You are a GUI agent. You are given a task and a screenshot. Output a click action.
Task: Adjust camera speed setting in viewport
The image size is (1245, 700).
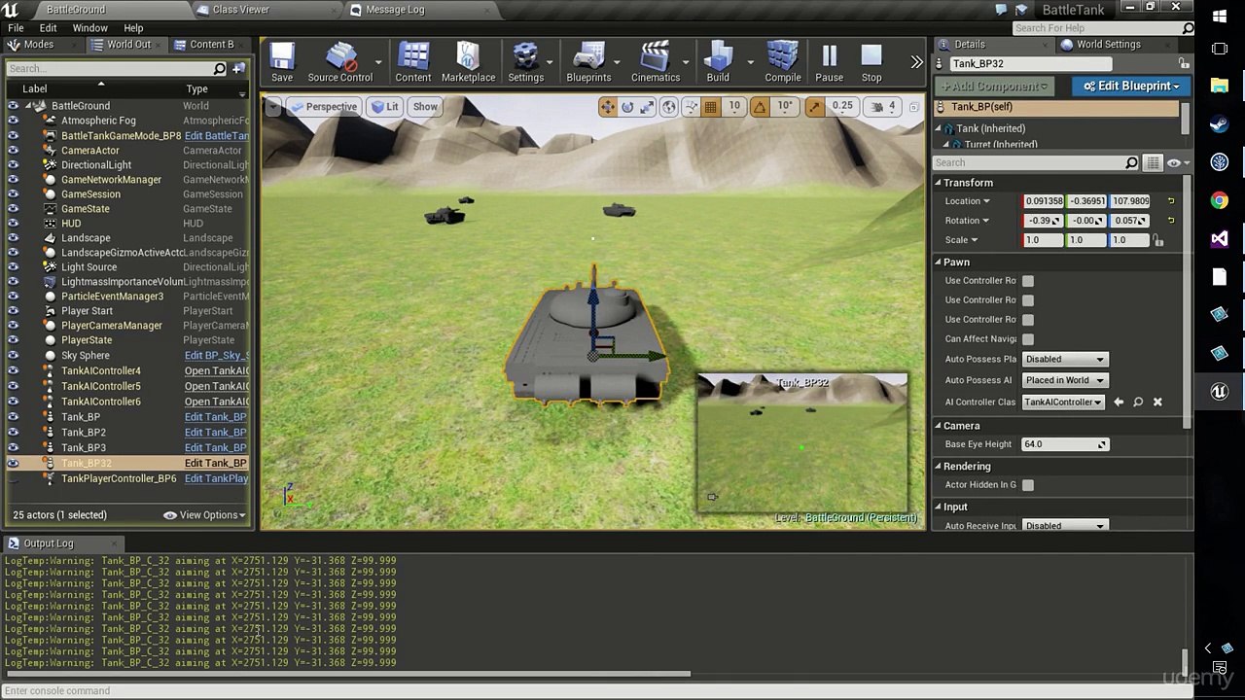tap(883, 106)
